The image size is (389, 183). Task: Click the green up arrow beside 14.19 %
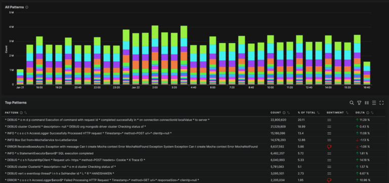(x=357, y=160)
